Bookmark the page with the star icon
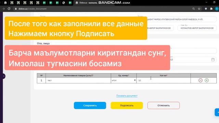The width and height of the screenshot is (219, 123). coord(199,9)
